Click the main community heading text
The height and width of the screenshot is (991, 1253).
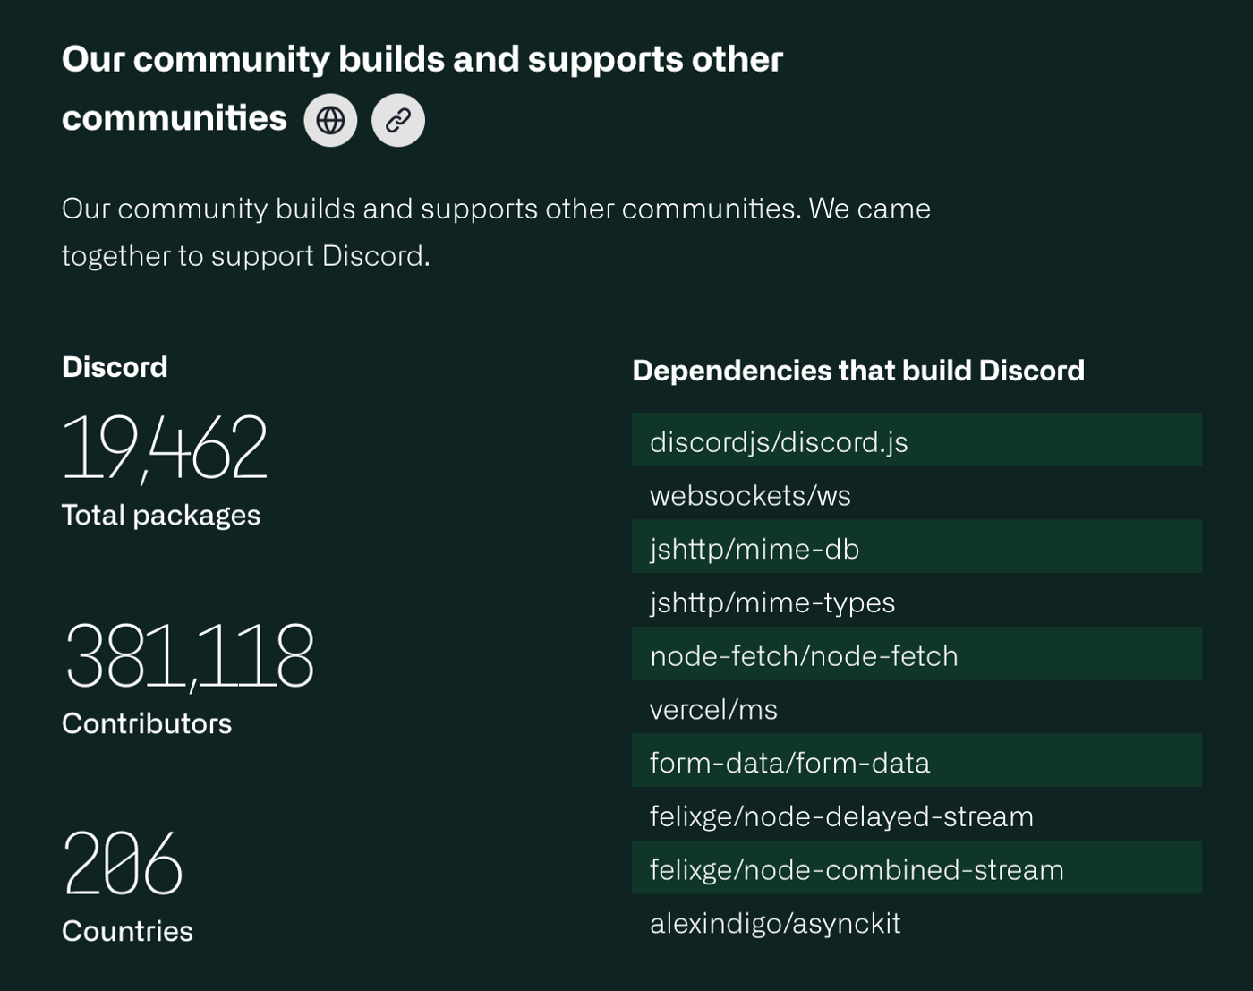coord(422,89)
